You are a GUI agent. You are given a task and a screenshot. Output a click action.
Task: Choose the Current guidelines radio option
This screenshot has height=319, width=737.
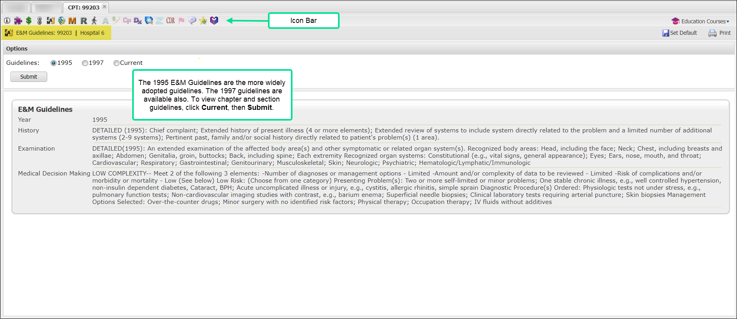pyautogui.click(x=116, y=63)
